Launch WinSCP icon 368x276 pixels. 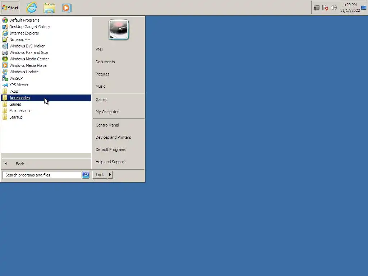(x=5, y=78)
